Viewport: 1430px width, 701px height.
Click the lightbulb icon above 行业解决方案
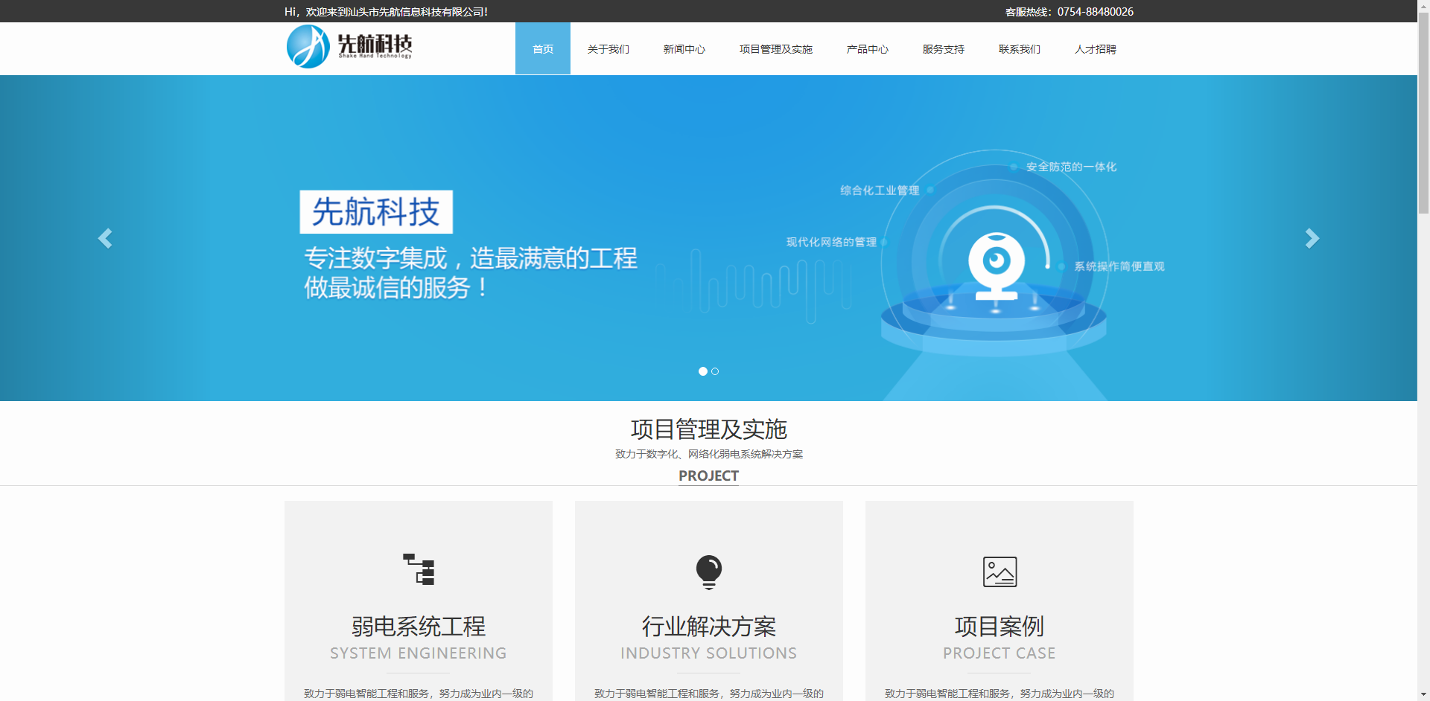pos(708,572)
